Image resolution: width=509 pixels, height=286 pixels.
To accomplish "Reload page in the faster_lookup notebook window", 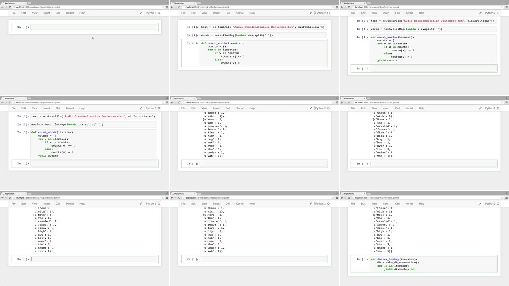I will pyautogui.click(x=349, y=198).
